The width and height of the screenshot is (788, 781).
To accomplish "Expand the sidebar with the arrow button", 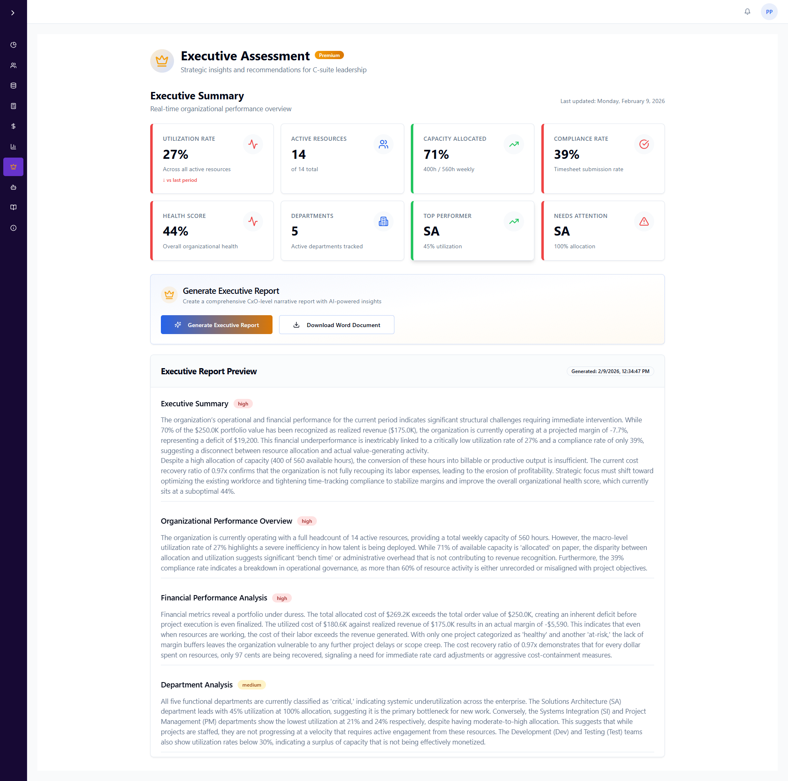I will 13,12.
